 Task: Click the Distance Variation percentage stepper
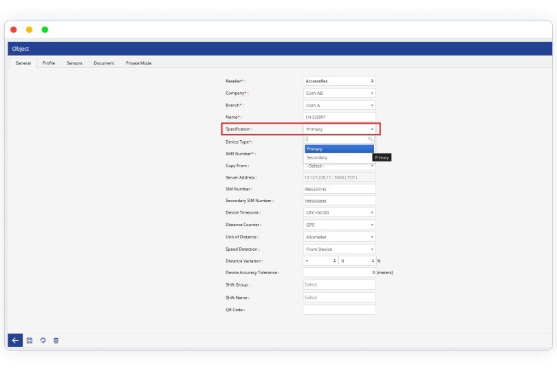coord(357,261)
